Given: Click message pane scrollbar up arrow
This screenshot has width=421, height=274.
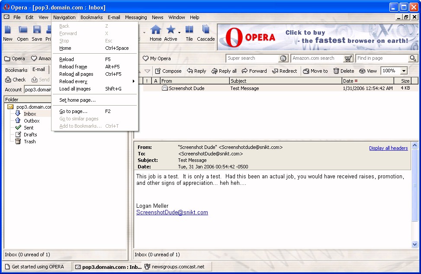Looking at the screenshot, I should 415,145.
